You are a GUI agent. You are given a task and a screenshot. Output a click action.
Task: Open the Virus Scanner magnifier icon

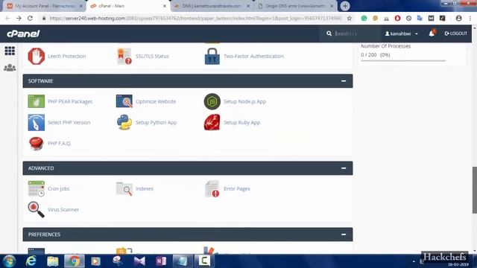37,210
